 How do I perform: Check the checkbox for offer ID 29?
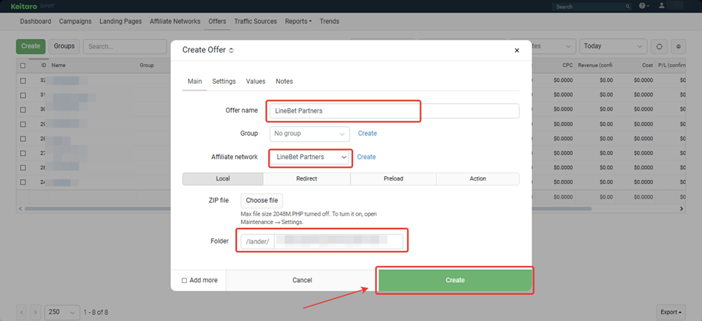tap(23, 124)
